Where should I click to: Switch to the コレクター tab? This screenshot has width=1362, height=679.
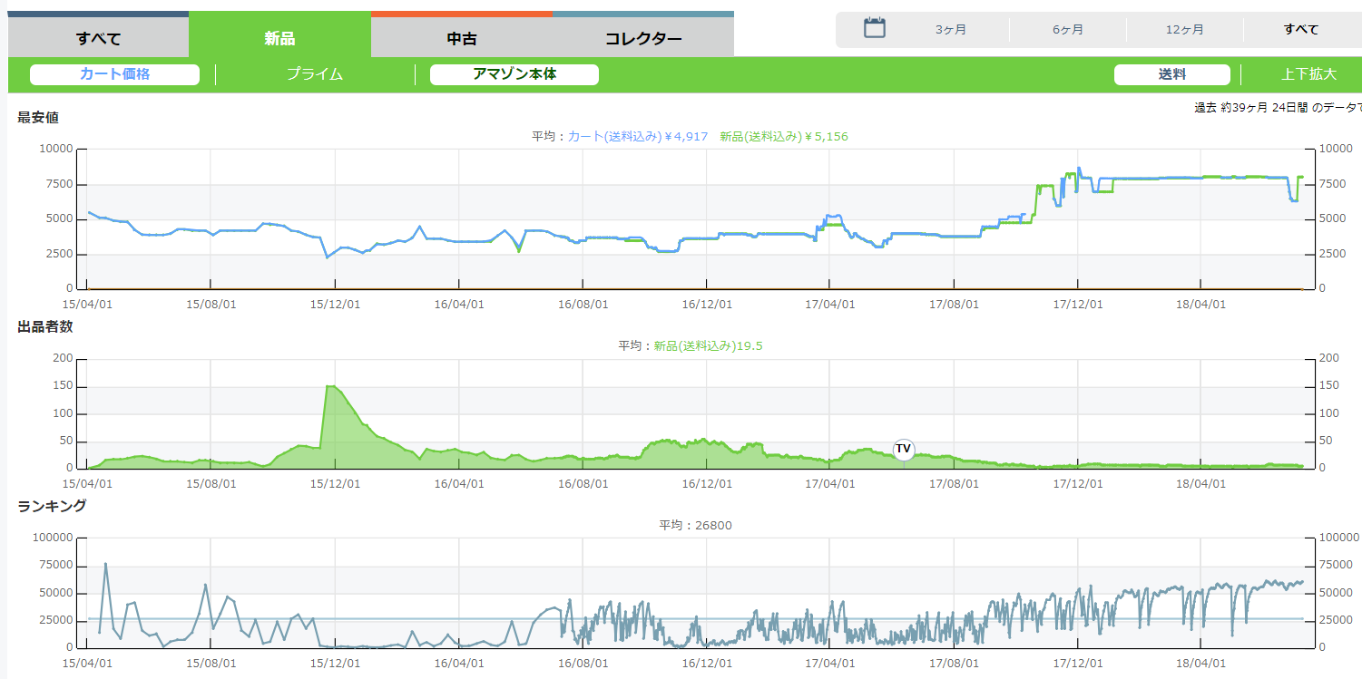(x=642, y=39)
